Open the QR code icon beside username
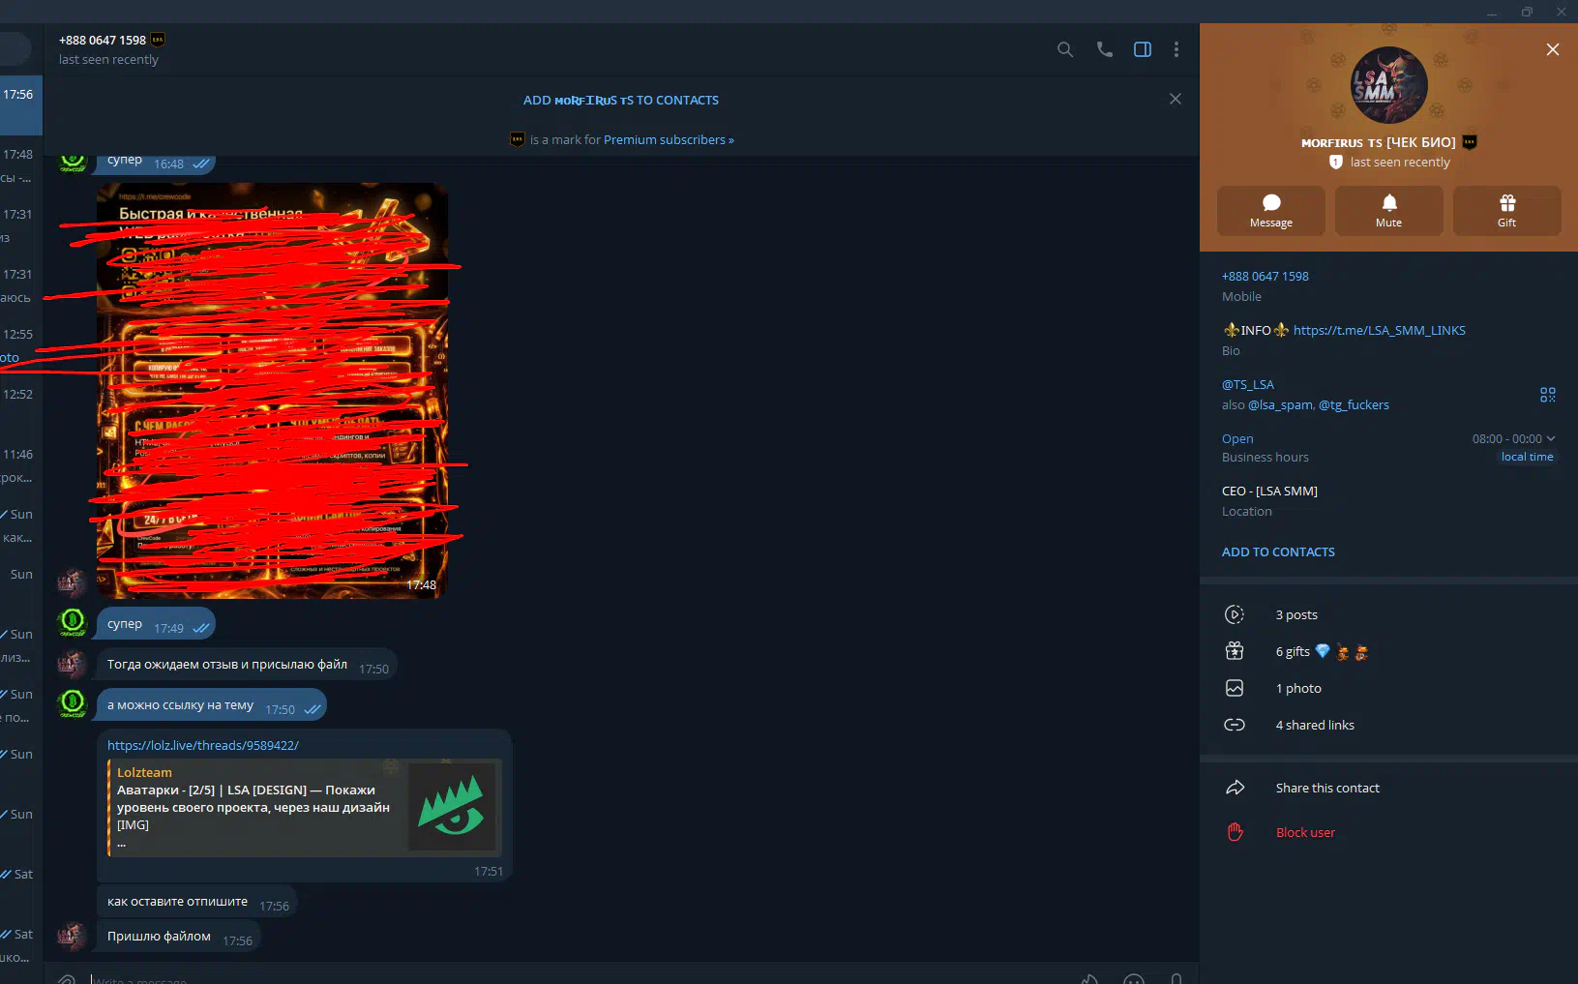Image resolution: width=1578 pixels, height=984 pixels. 1547,395
